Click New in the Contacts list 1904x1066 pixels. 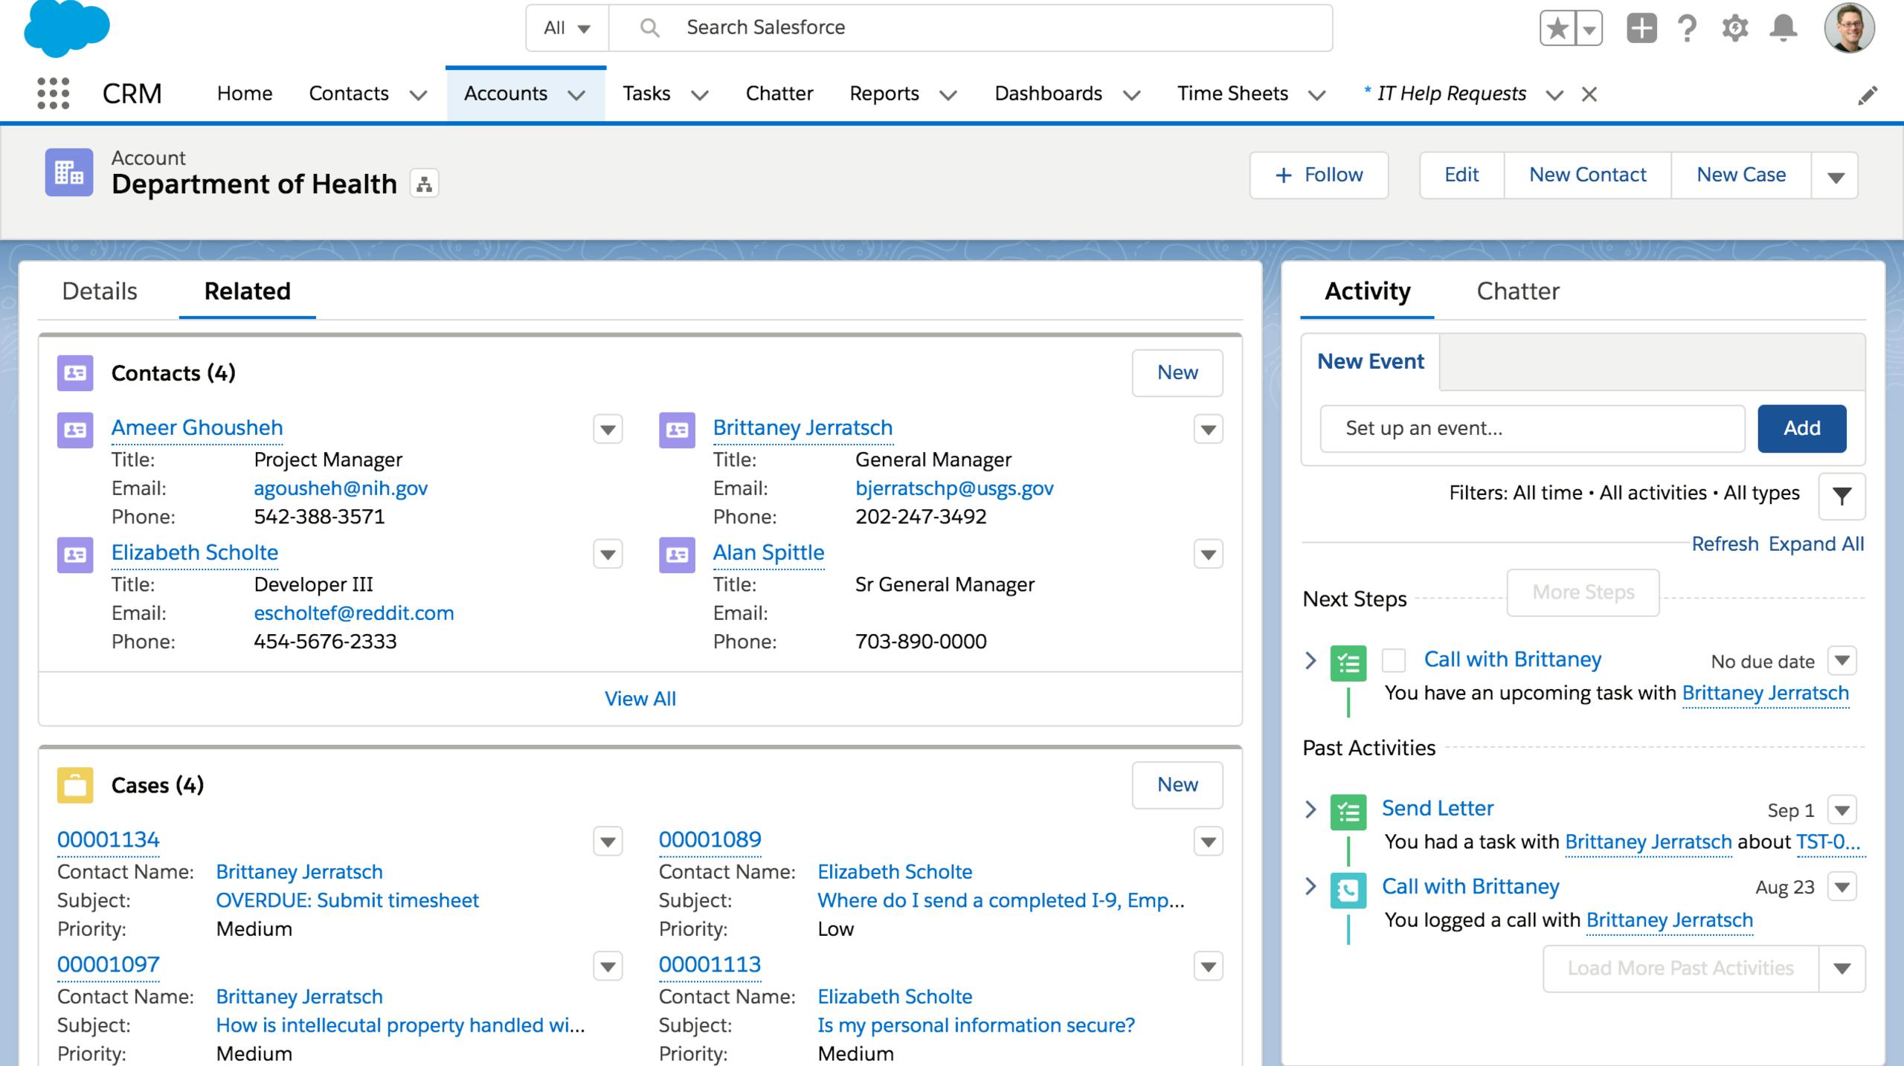1177,372
